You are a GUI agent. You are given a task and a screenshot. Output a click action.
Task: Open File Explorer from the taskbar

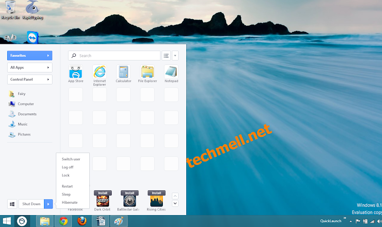pos(45,221)
